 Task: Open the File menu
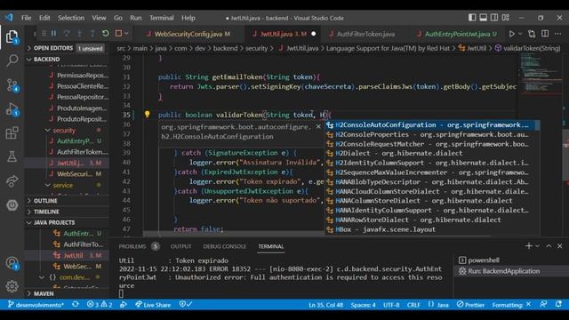(x=26, y=18)
